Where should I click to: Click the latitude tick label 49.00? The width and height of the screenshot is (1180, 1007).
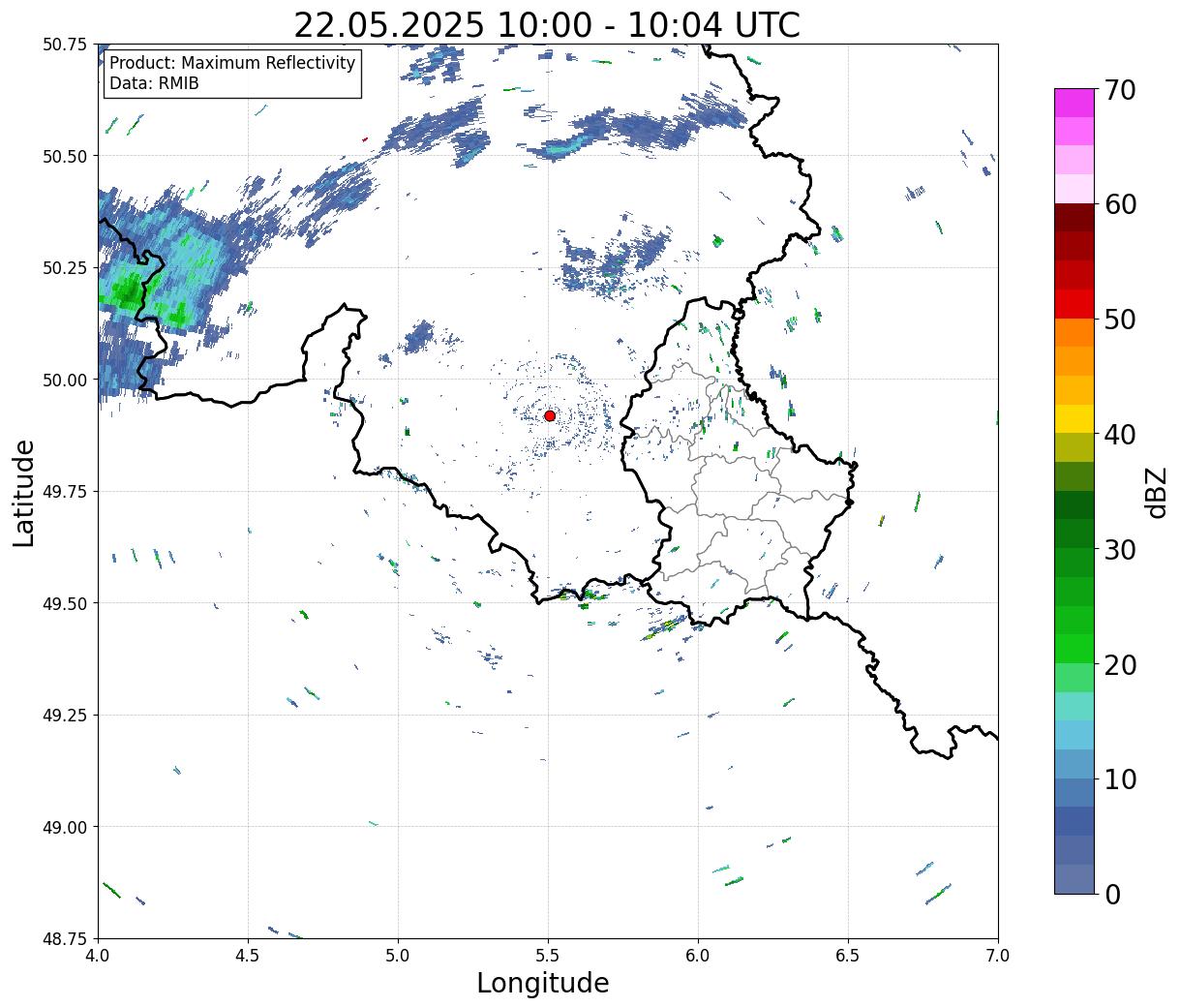click(x=65, y=827)
